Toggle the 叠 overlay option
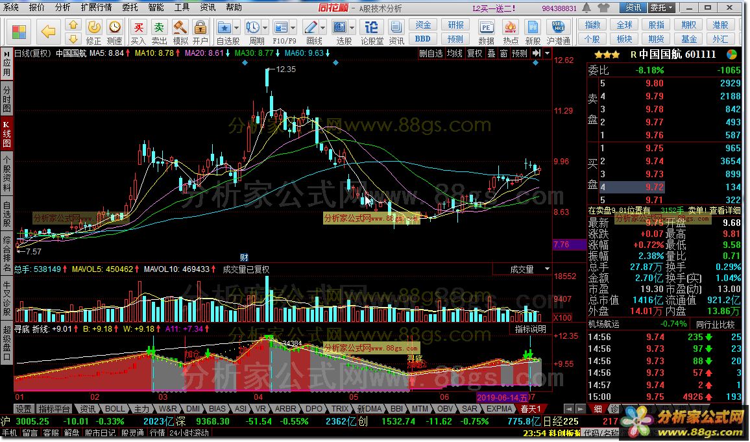The width and height of the screenshot is (750, 442). coord(491,54)
